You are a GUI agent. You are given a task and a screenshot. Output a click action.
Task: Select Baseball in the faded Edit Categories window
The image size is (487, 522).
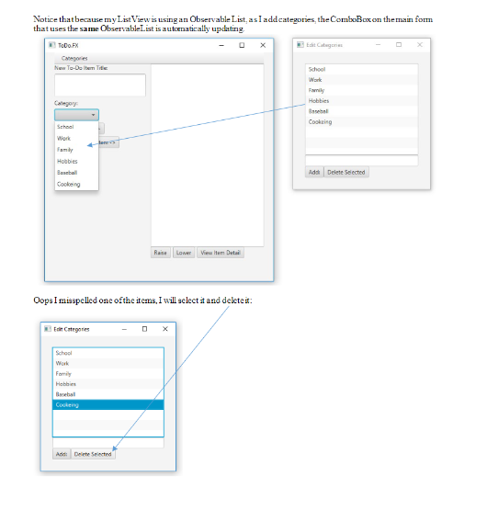[361, 111]
